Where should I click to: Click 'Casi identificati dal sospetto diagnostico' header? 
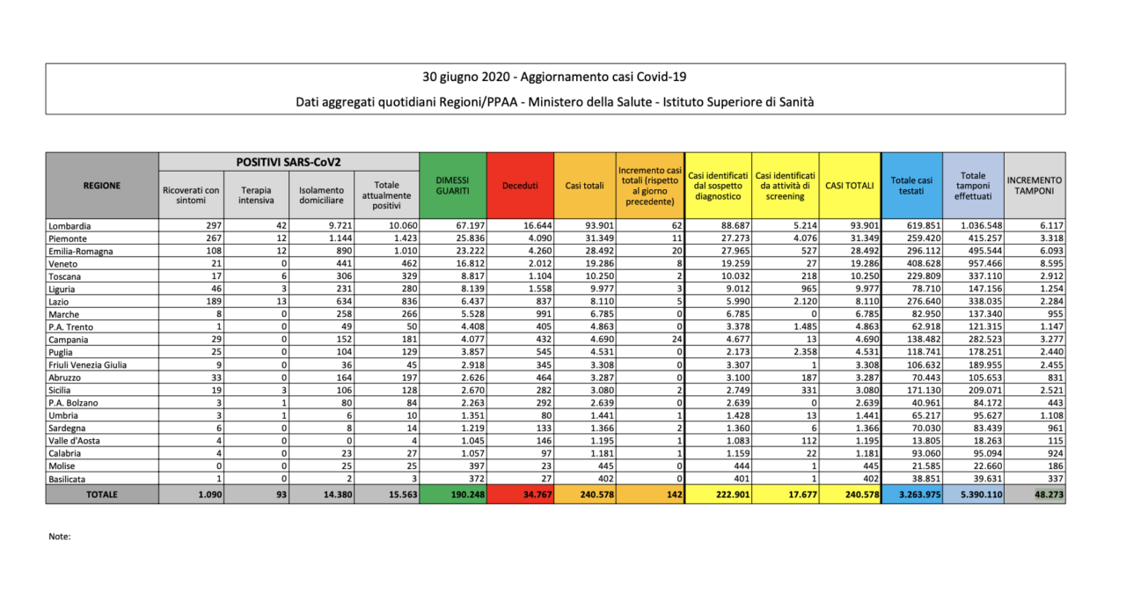[x=718, y=186]
